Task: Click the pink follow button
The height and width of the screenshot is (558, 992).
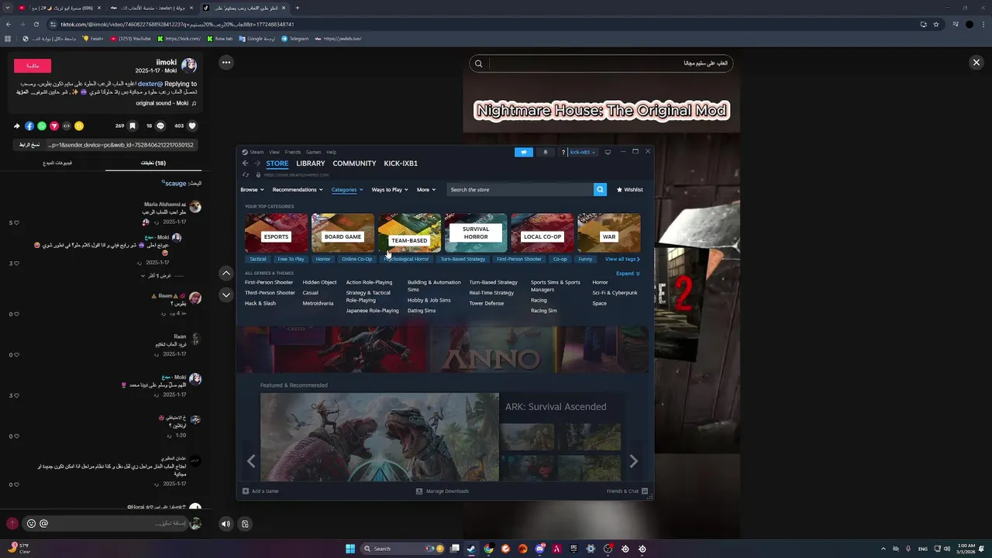Action: click(33, 66)
